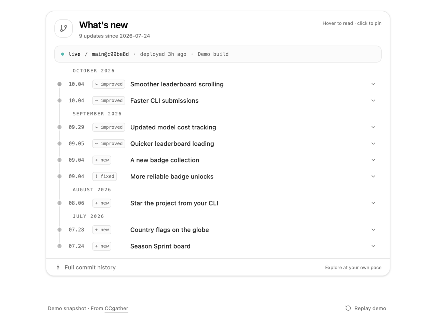This screenshot has width=437, height=325.
Task: Select the Smoother leaderboard scrolling title
Action: point(177,84)
